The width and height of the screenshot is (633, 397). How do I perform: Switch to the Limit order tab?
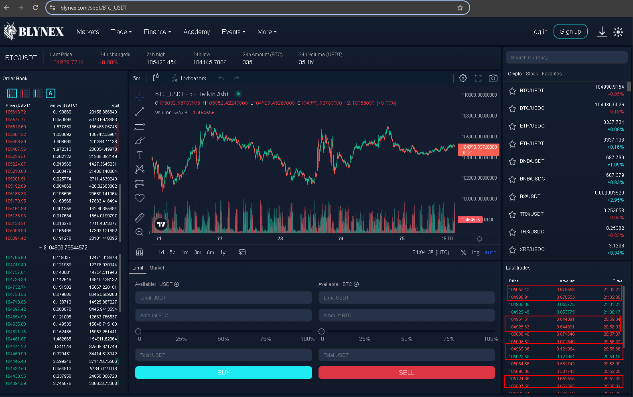(138, 268)
